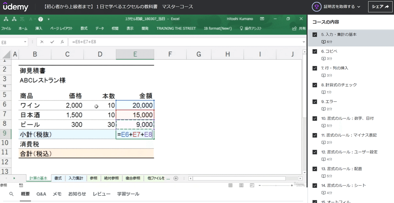Open the Q&A tab
Viewport: 394px width, 203px height.
[41, 194]
